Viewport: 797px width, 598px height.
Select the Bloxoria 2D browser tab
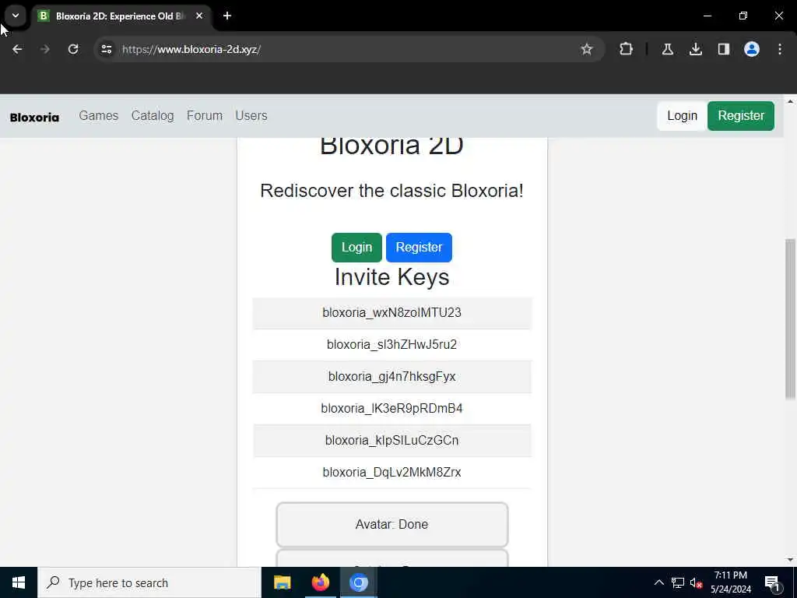point(121,16)
